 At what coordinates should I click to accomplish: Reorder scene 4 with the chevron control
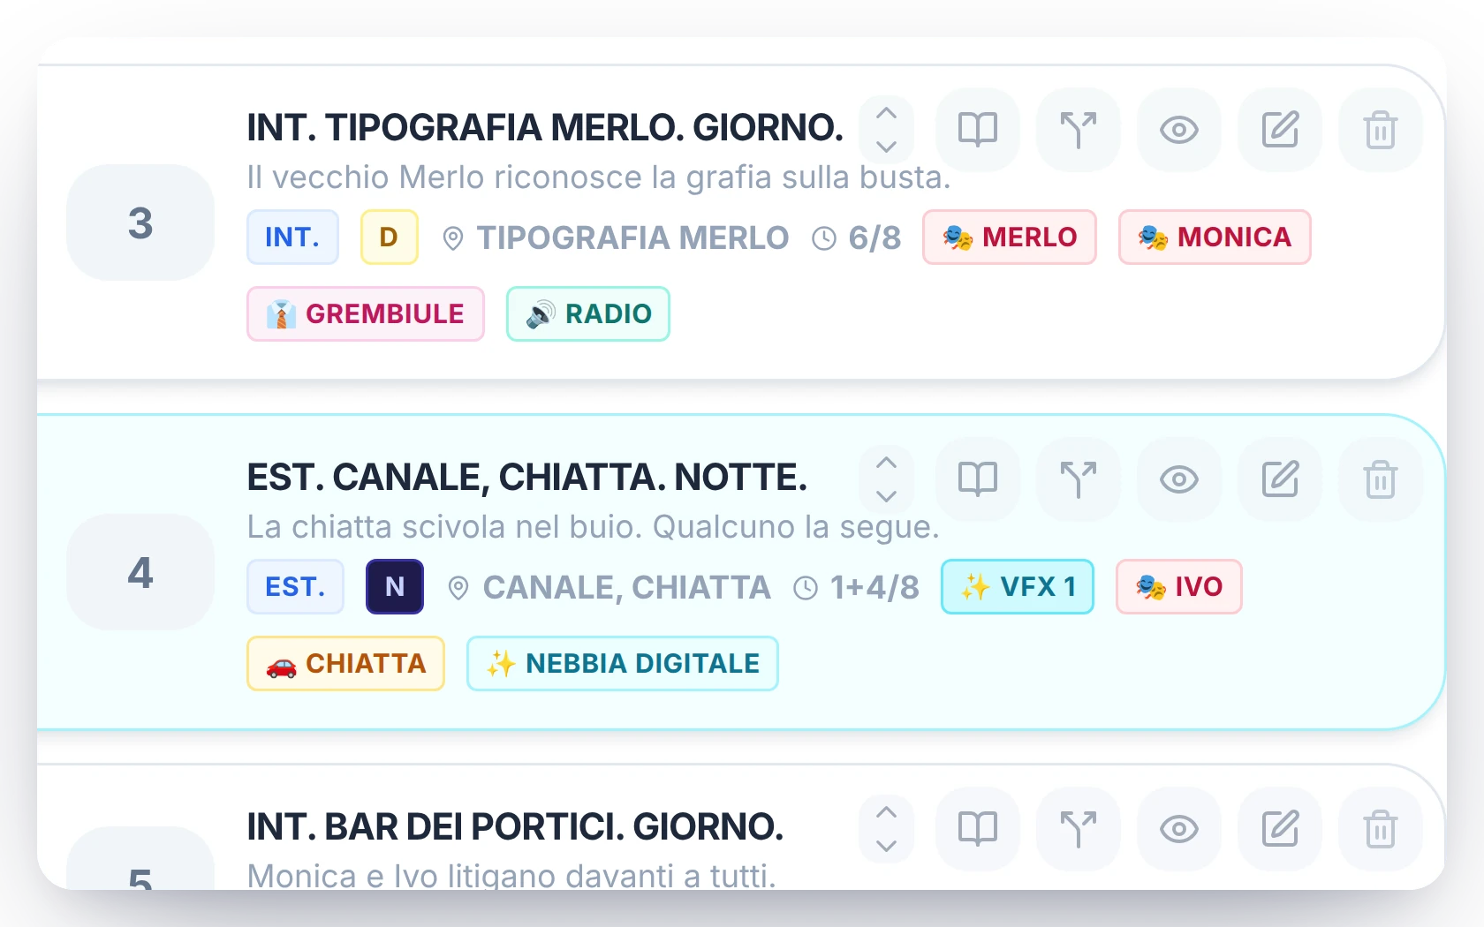[886, 479]
